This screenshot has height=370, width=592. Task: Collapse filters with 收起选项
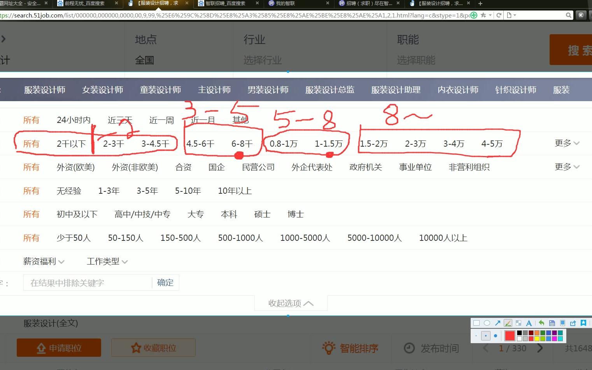tap(291, 303)
